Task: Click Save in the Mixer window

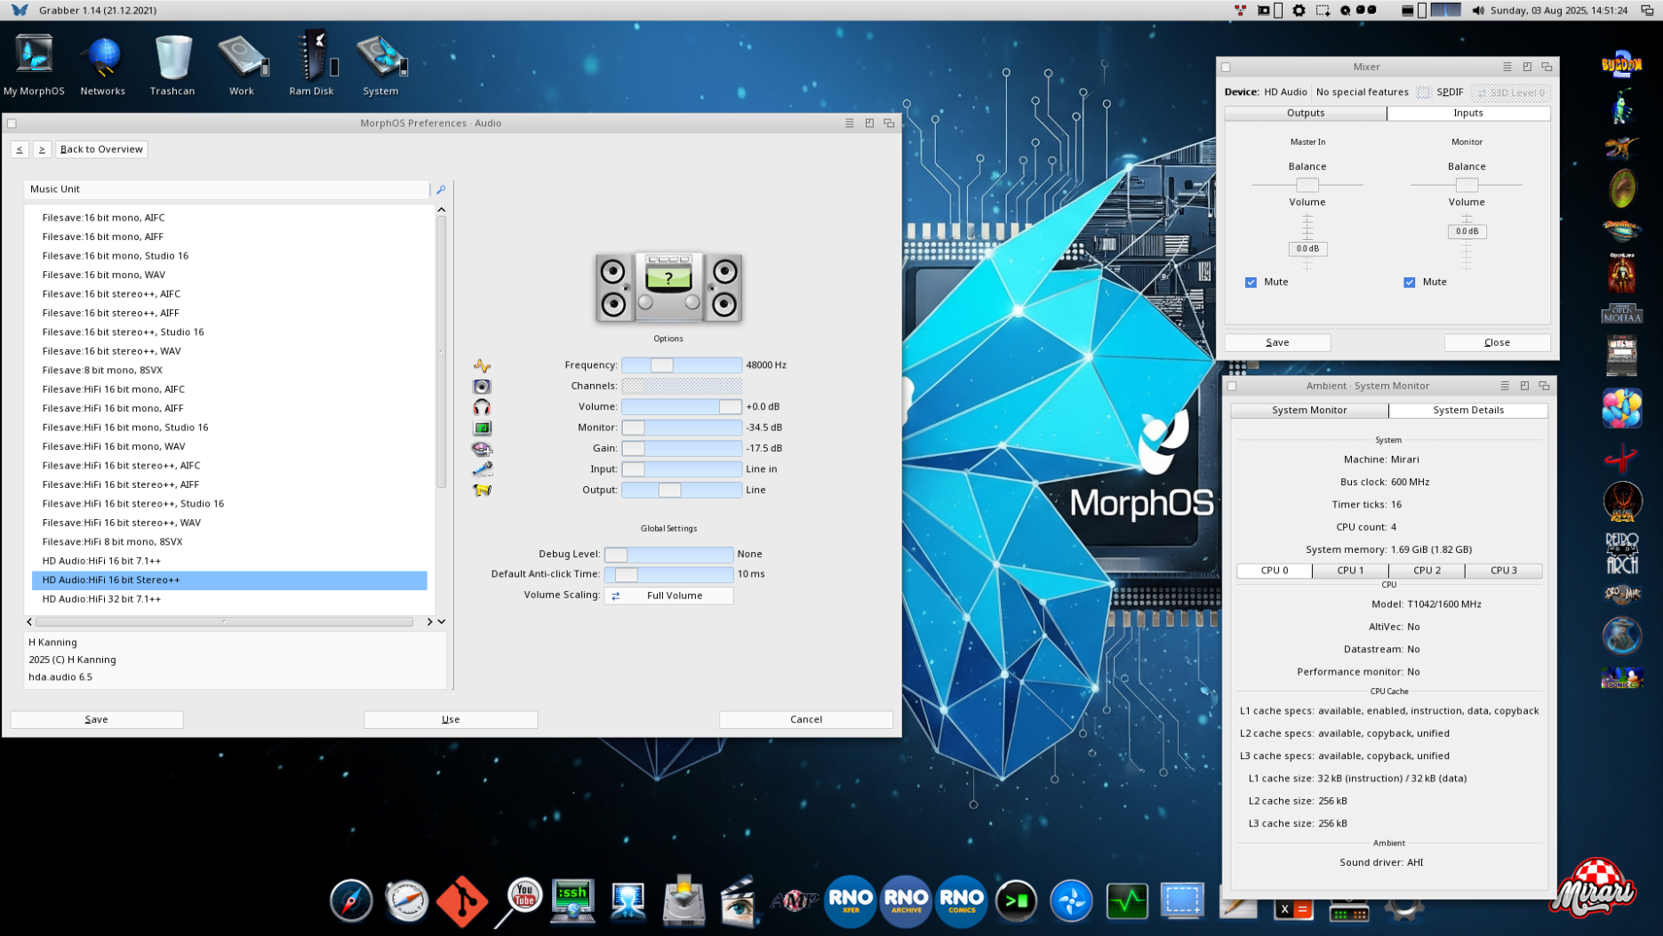Action: point(1277,342)
